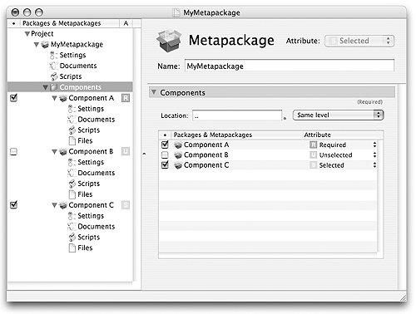Click the Name text field
The width and height of the screenshot is (416, 314).
290,66
